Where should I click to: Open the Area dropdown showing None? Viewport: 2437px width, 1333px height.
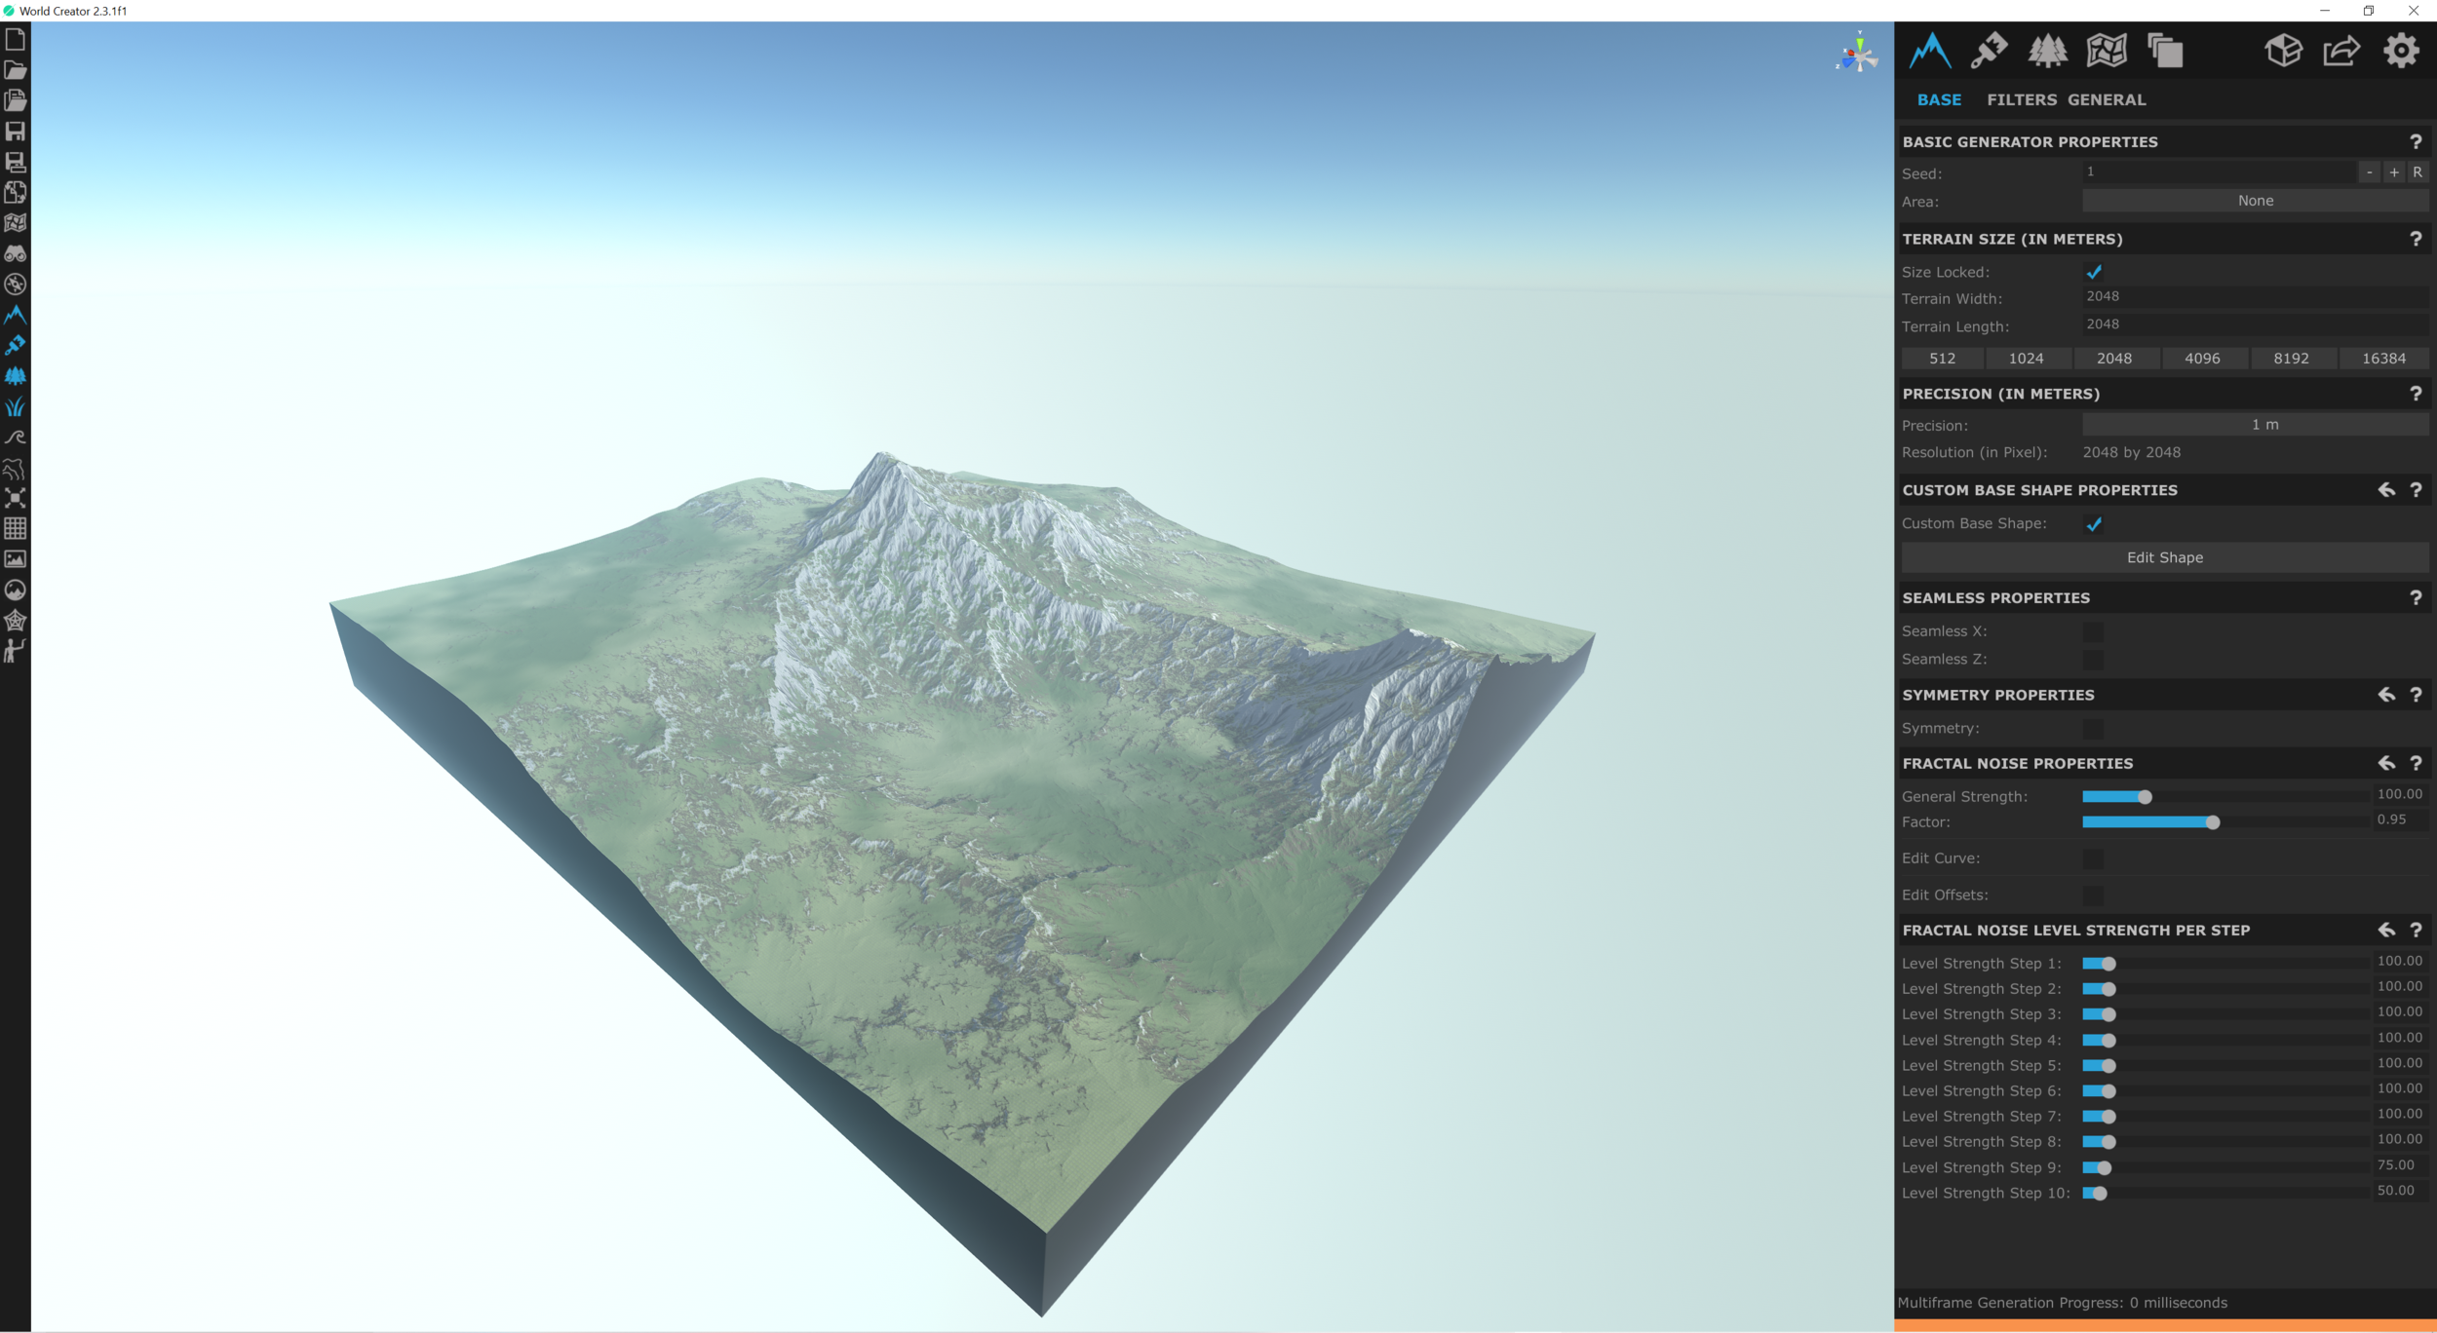click(x=2255, y=201)
